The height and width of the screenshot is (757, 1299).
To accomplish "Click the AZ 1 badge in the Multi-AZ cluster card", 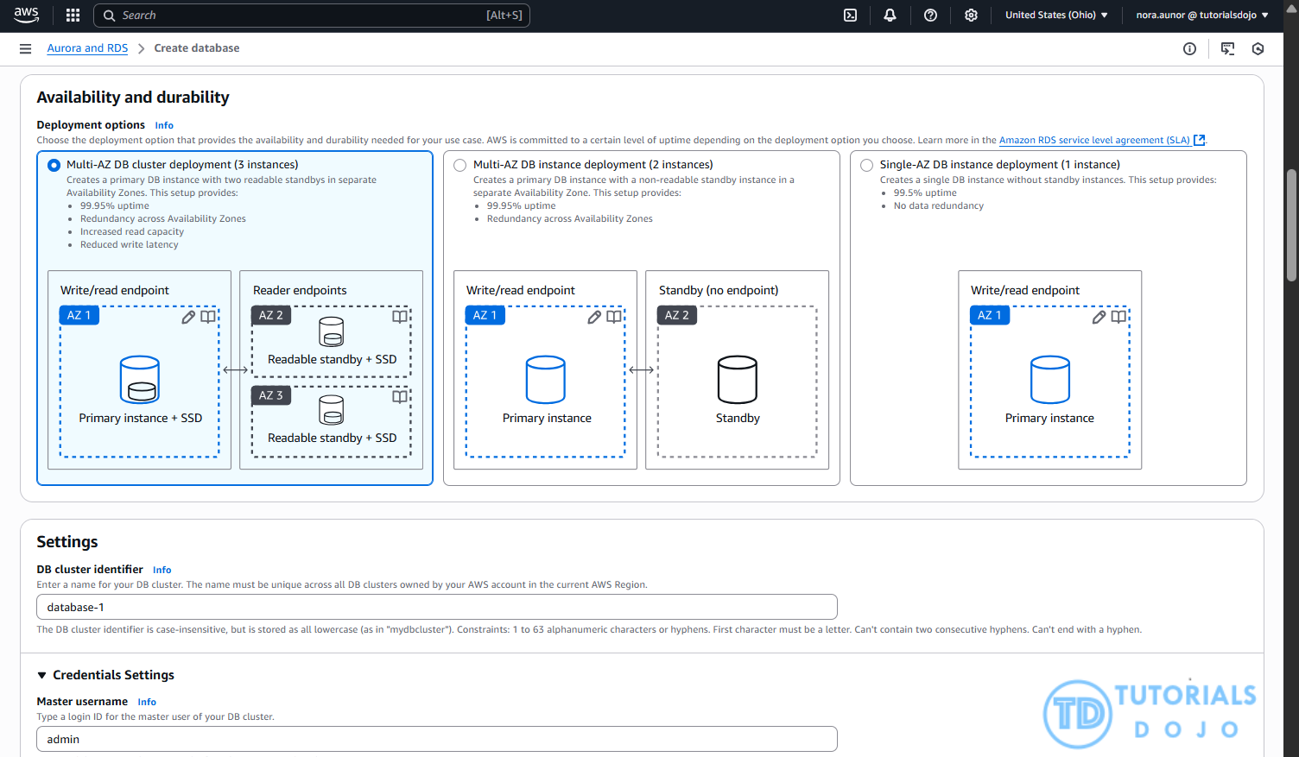I will [79, 315].
